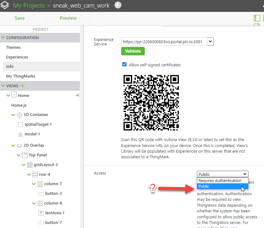This screenshot has height=228, width=264.
Task: Click the QR code image
Action: click(151, 102)
